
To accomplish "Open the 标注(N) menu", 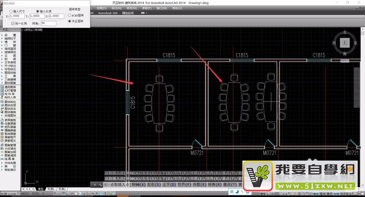I will coord(116,8).
